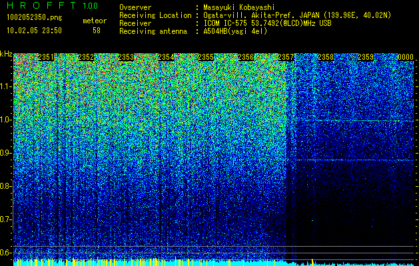Click the 2352 time marker
The height and width of the screenshot is (266, 419).
tap(86, 57)
